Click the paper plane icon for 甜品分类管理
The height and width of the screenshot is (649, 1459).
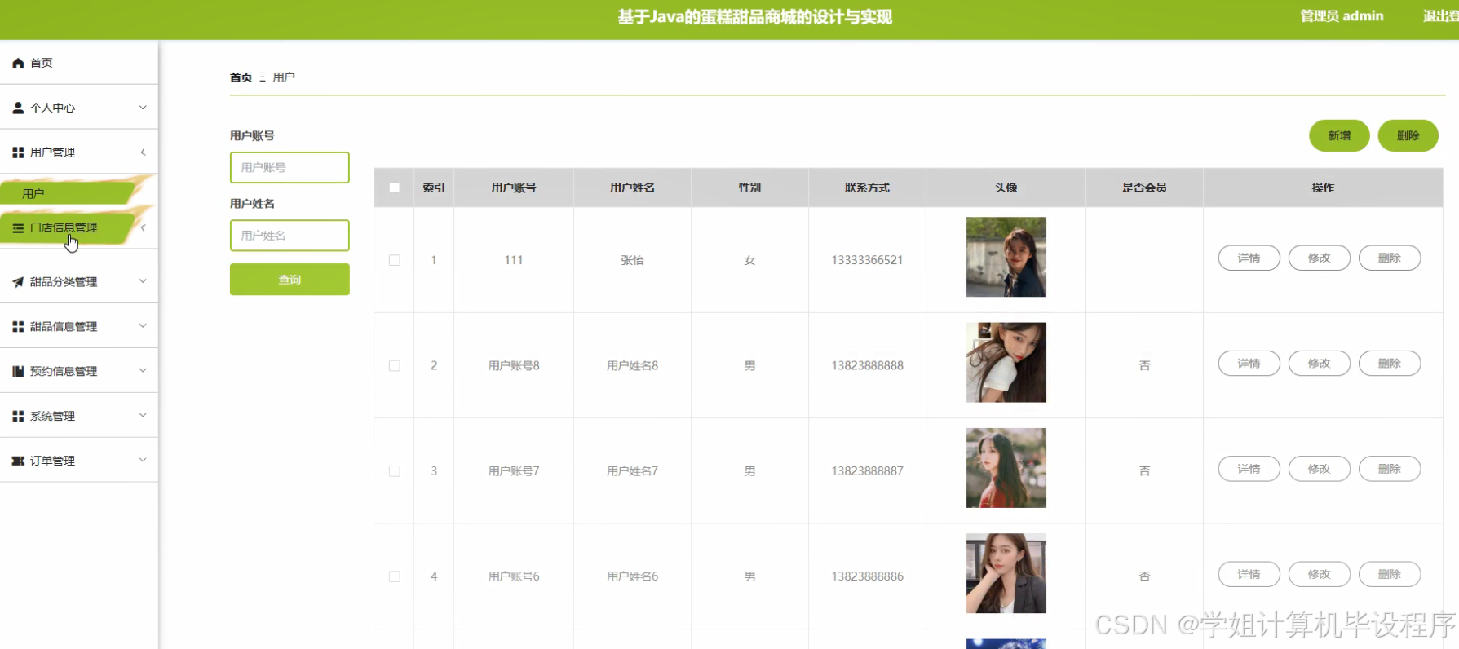point(18,282)
